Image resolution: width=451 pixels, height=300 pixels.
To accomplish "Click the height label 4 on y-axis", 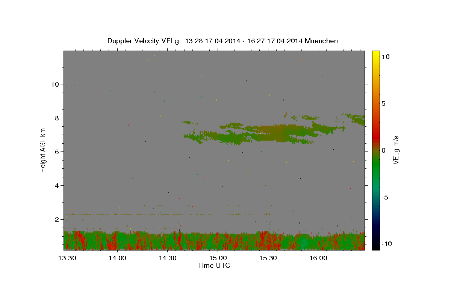I will click(x=57, y=186).
